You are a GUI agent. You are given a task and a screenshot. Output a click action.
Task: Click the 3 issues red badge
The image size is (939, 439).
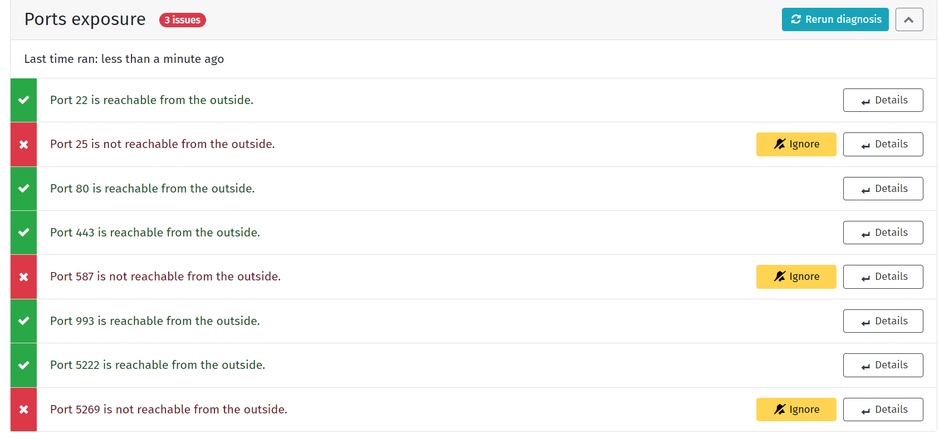[183, 20]
